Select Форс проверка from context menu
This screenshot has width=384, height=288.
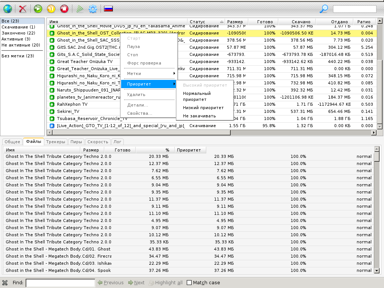coord(144,63)
